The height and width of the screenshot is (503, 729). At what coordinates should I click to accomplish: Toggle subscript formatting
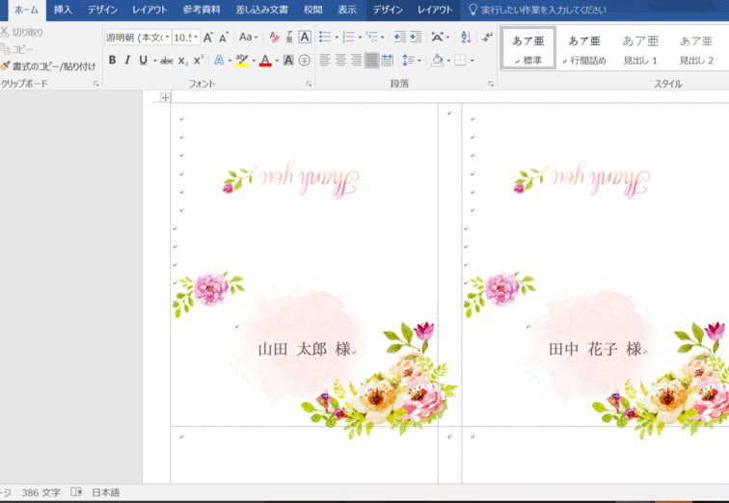coord(183,61)
